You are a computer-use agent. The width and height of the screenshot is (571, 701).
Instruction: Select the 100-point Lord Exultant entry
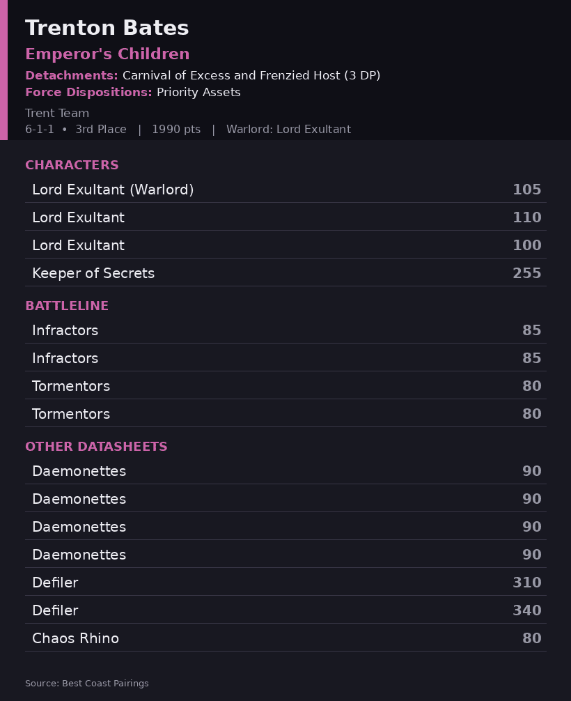(x=286, y=245)
